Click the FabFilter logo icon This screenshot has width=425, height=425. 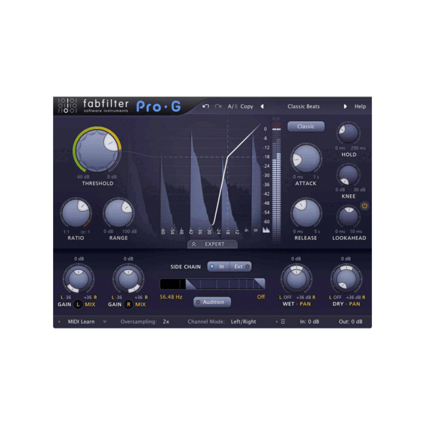point(67,106)
